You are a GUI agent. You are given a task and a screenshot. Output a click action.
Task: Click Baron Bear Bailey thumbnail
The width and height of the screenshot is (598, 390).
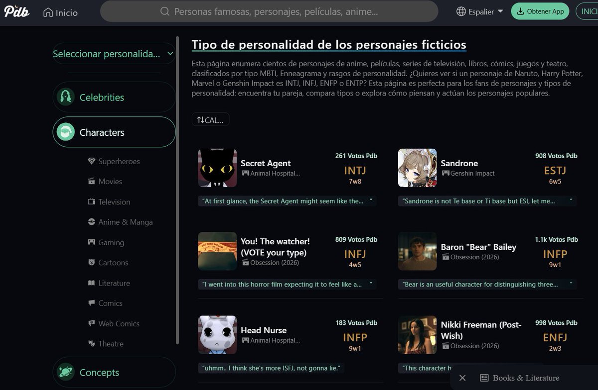point(417,251)
